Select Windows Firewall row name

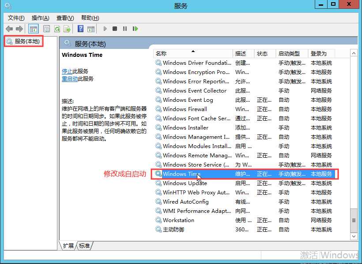(185, 109)
